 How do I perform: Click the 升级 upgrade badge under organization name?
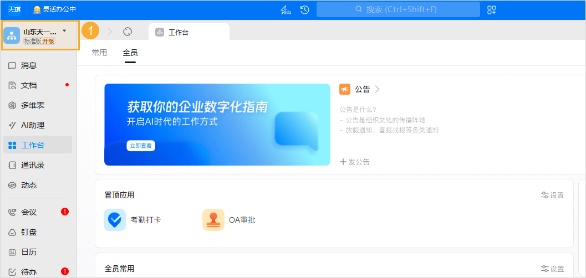pyautogui.click(x=49, y=41)
